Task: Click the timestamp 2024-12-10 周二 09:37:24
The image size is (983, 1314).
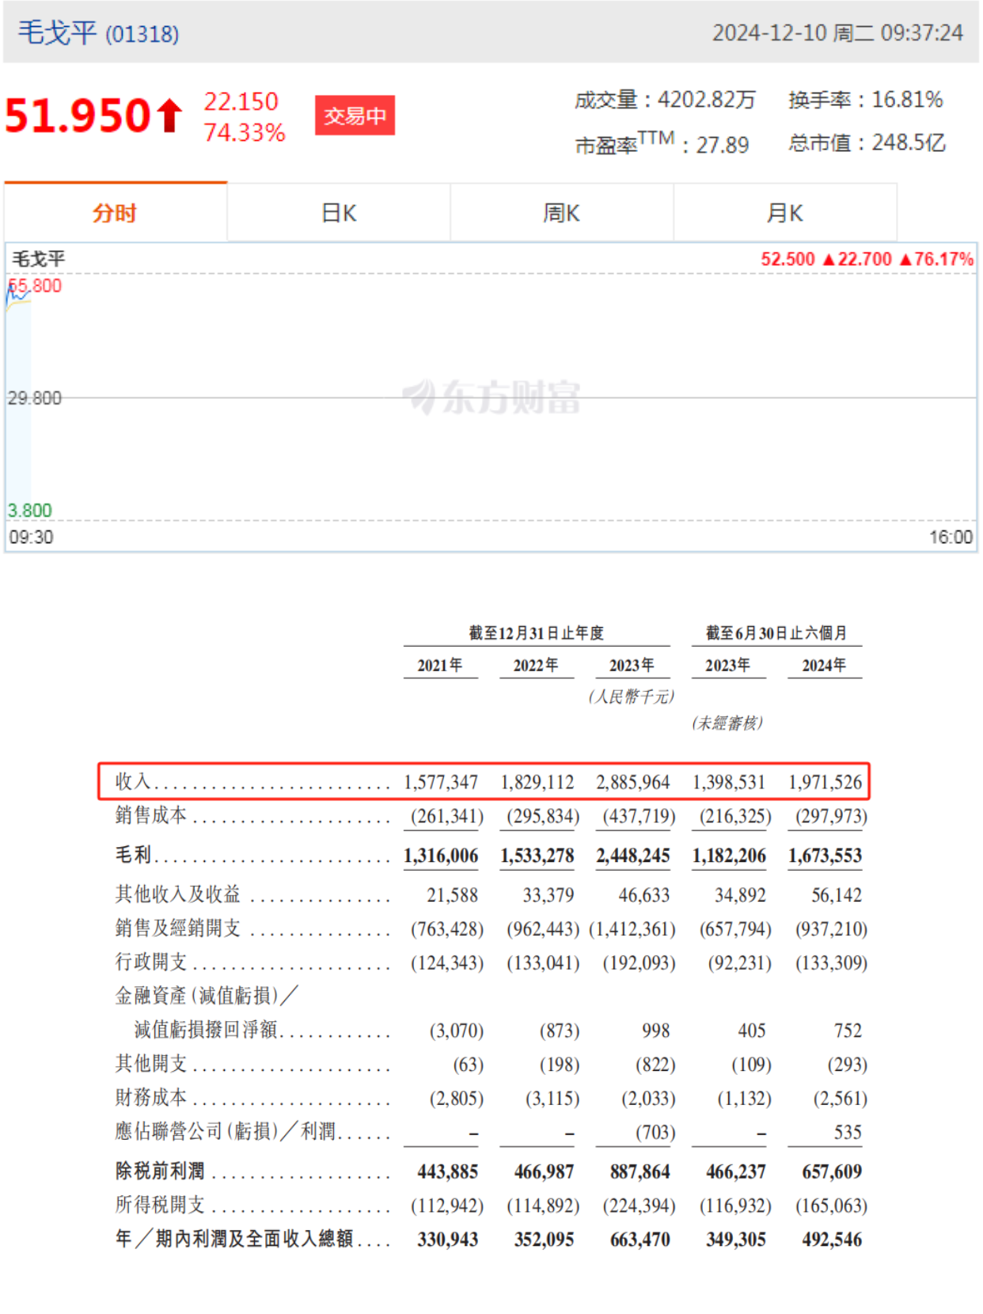Action: [x=837, y=33]
